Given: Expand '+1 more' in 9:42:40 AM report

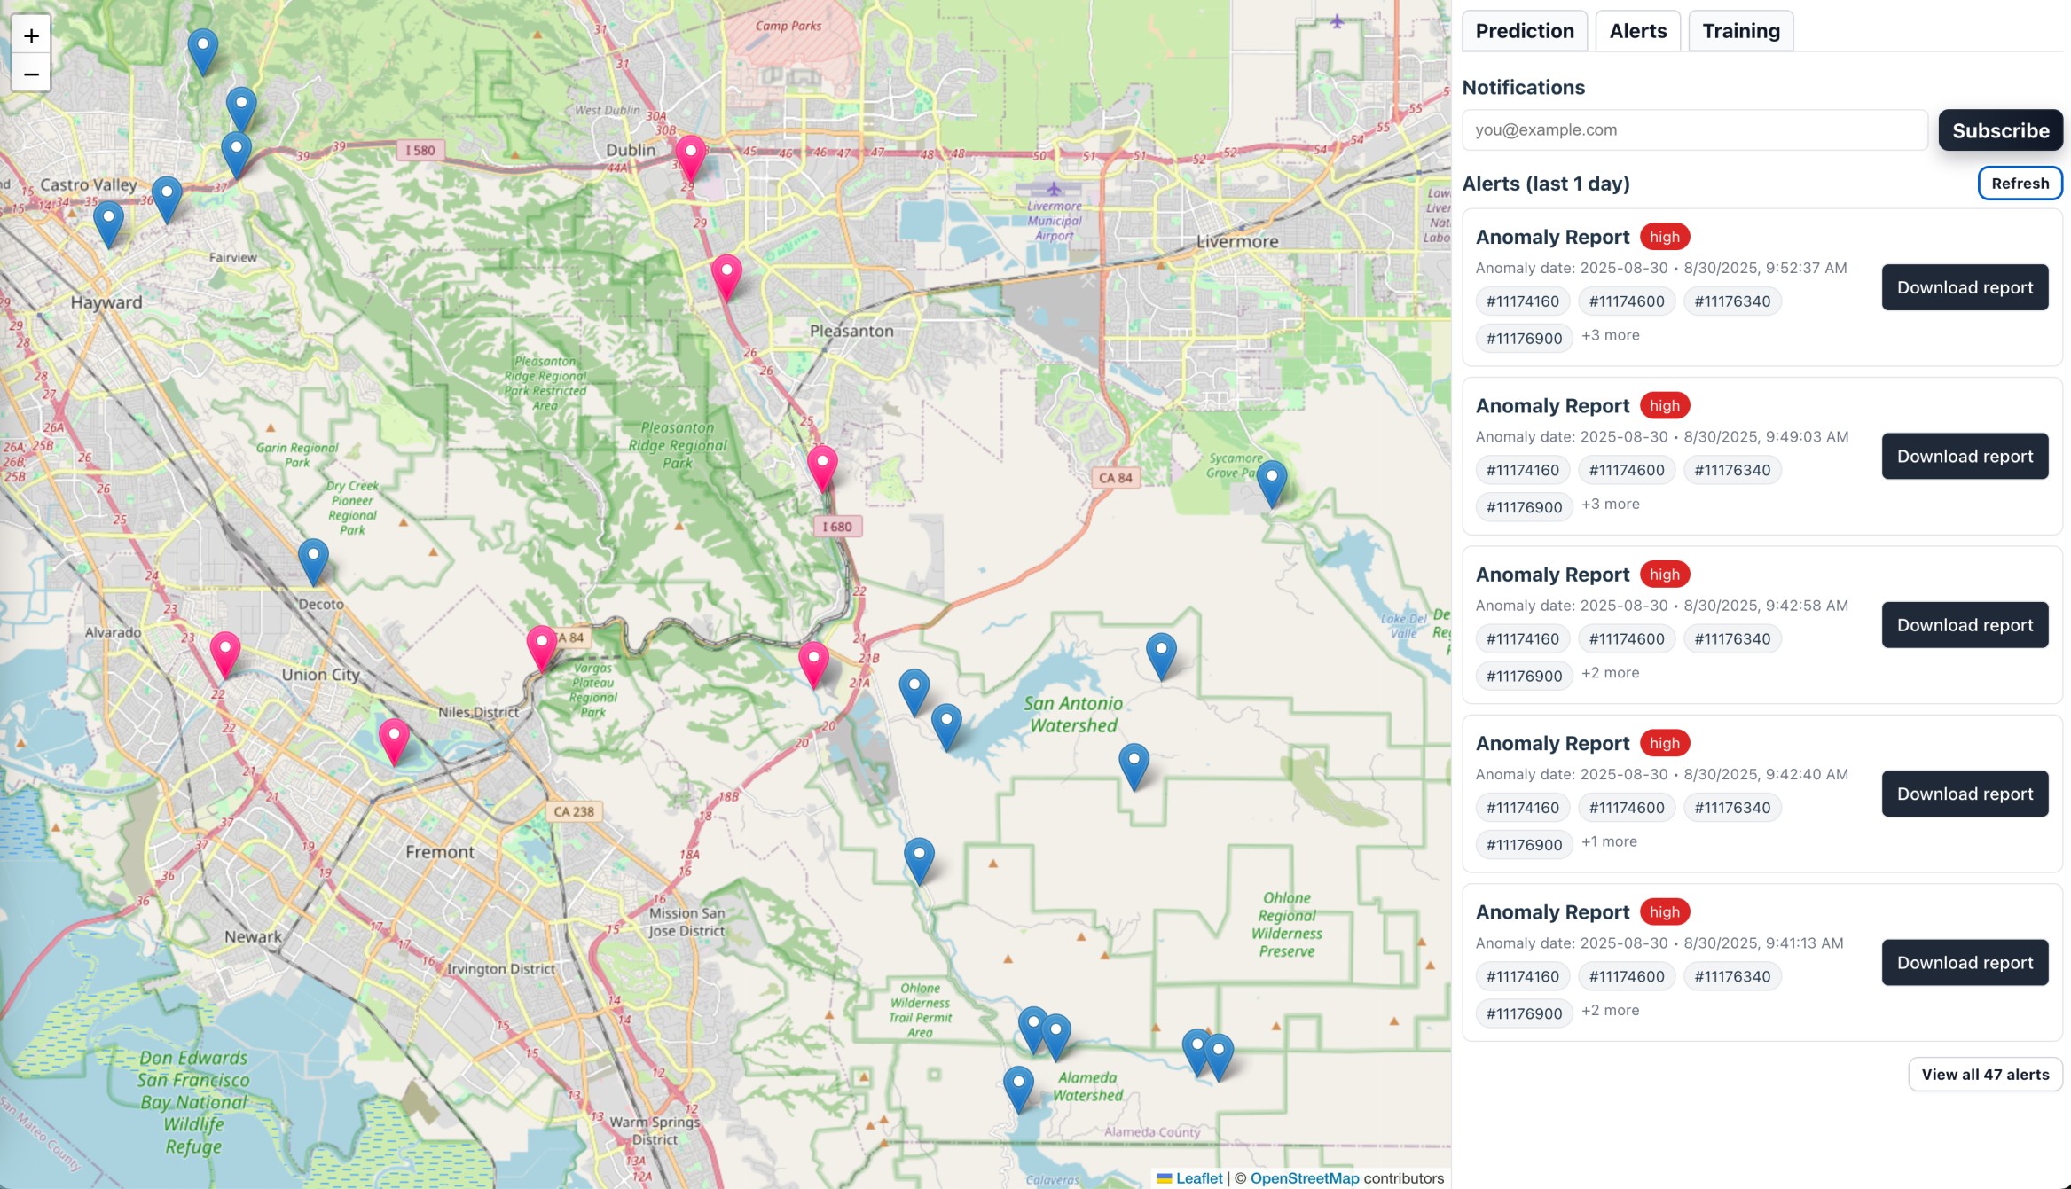Looking at the screenshot, I should coord(1609,841).
